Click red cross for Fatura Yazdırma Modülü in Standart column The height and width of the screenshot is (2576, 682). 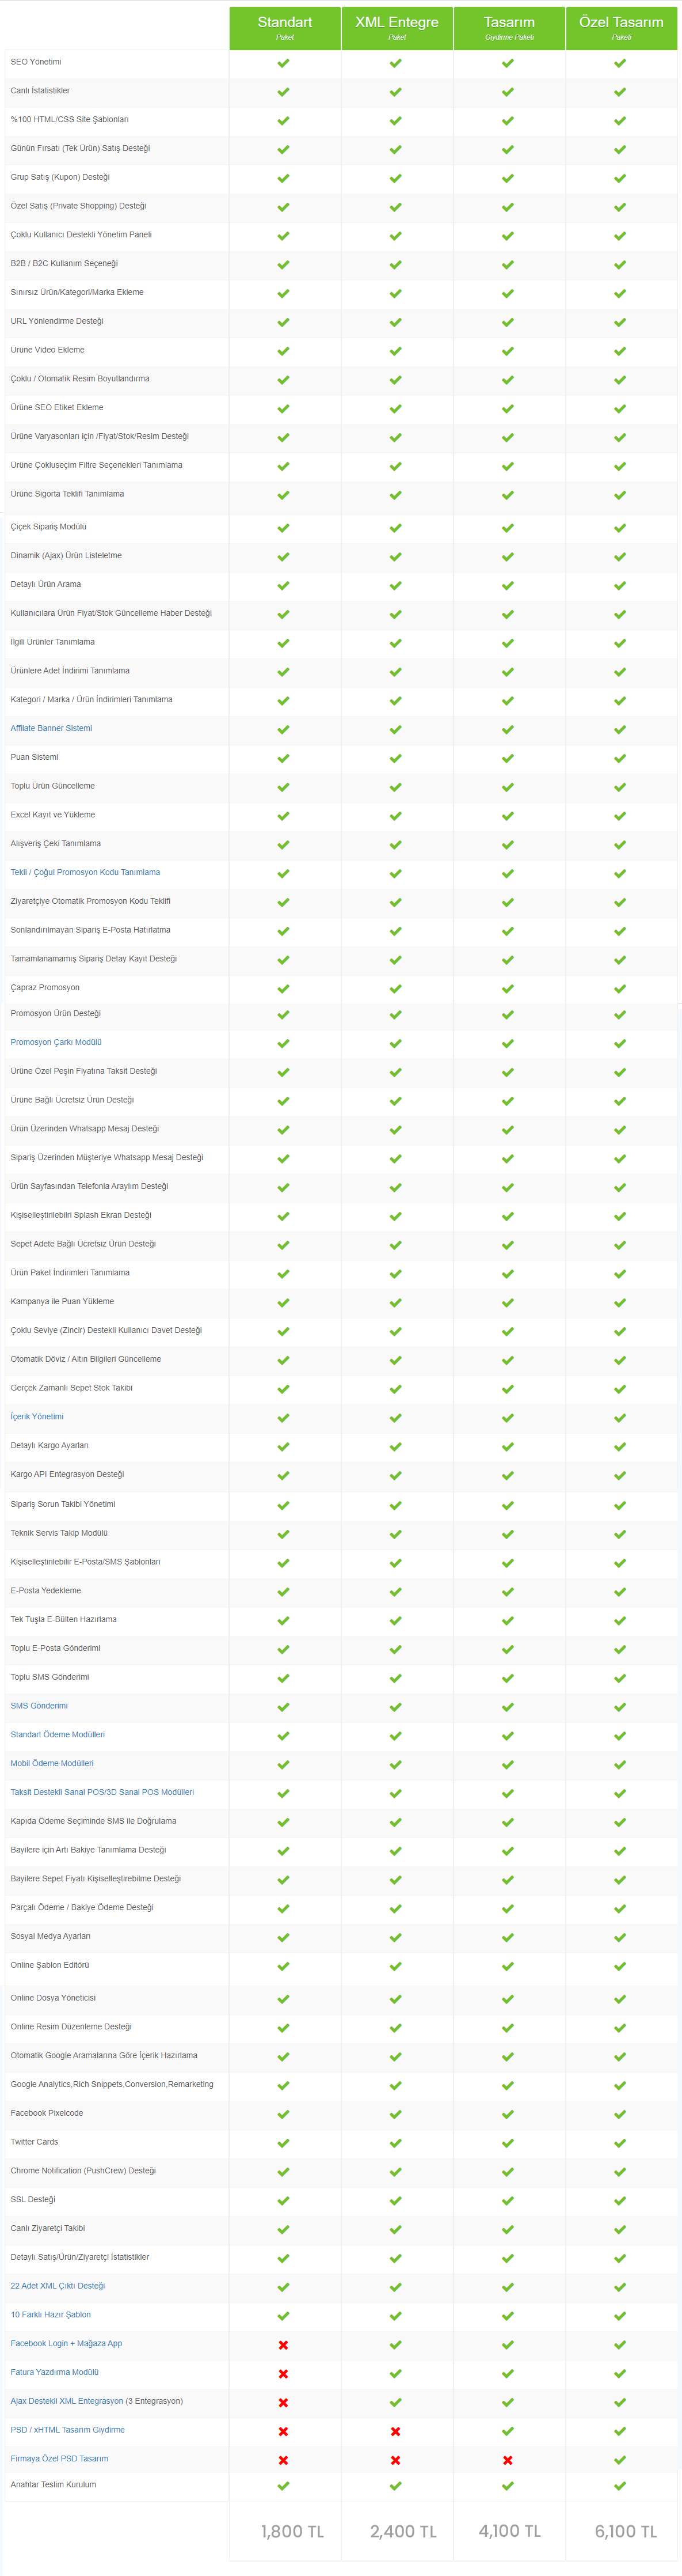click(284, 2373)
